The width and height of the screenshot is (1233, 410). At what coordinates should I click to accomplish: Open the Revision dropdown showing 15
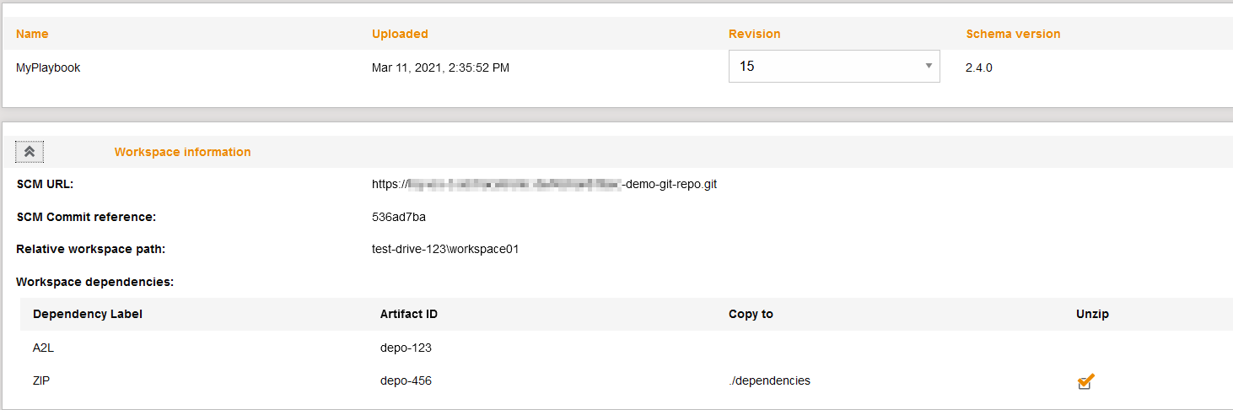826,66
